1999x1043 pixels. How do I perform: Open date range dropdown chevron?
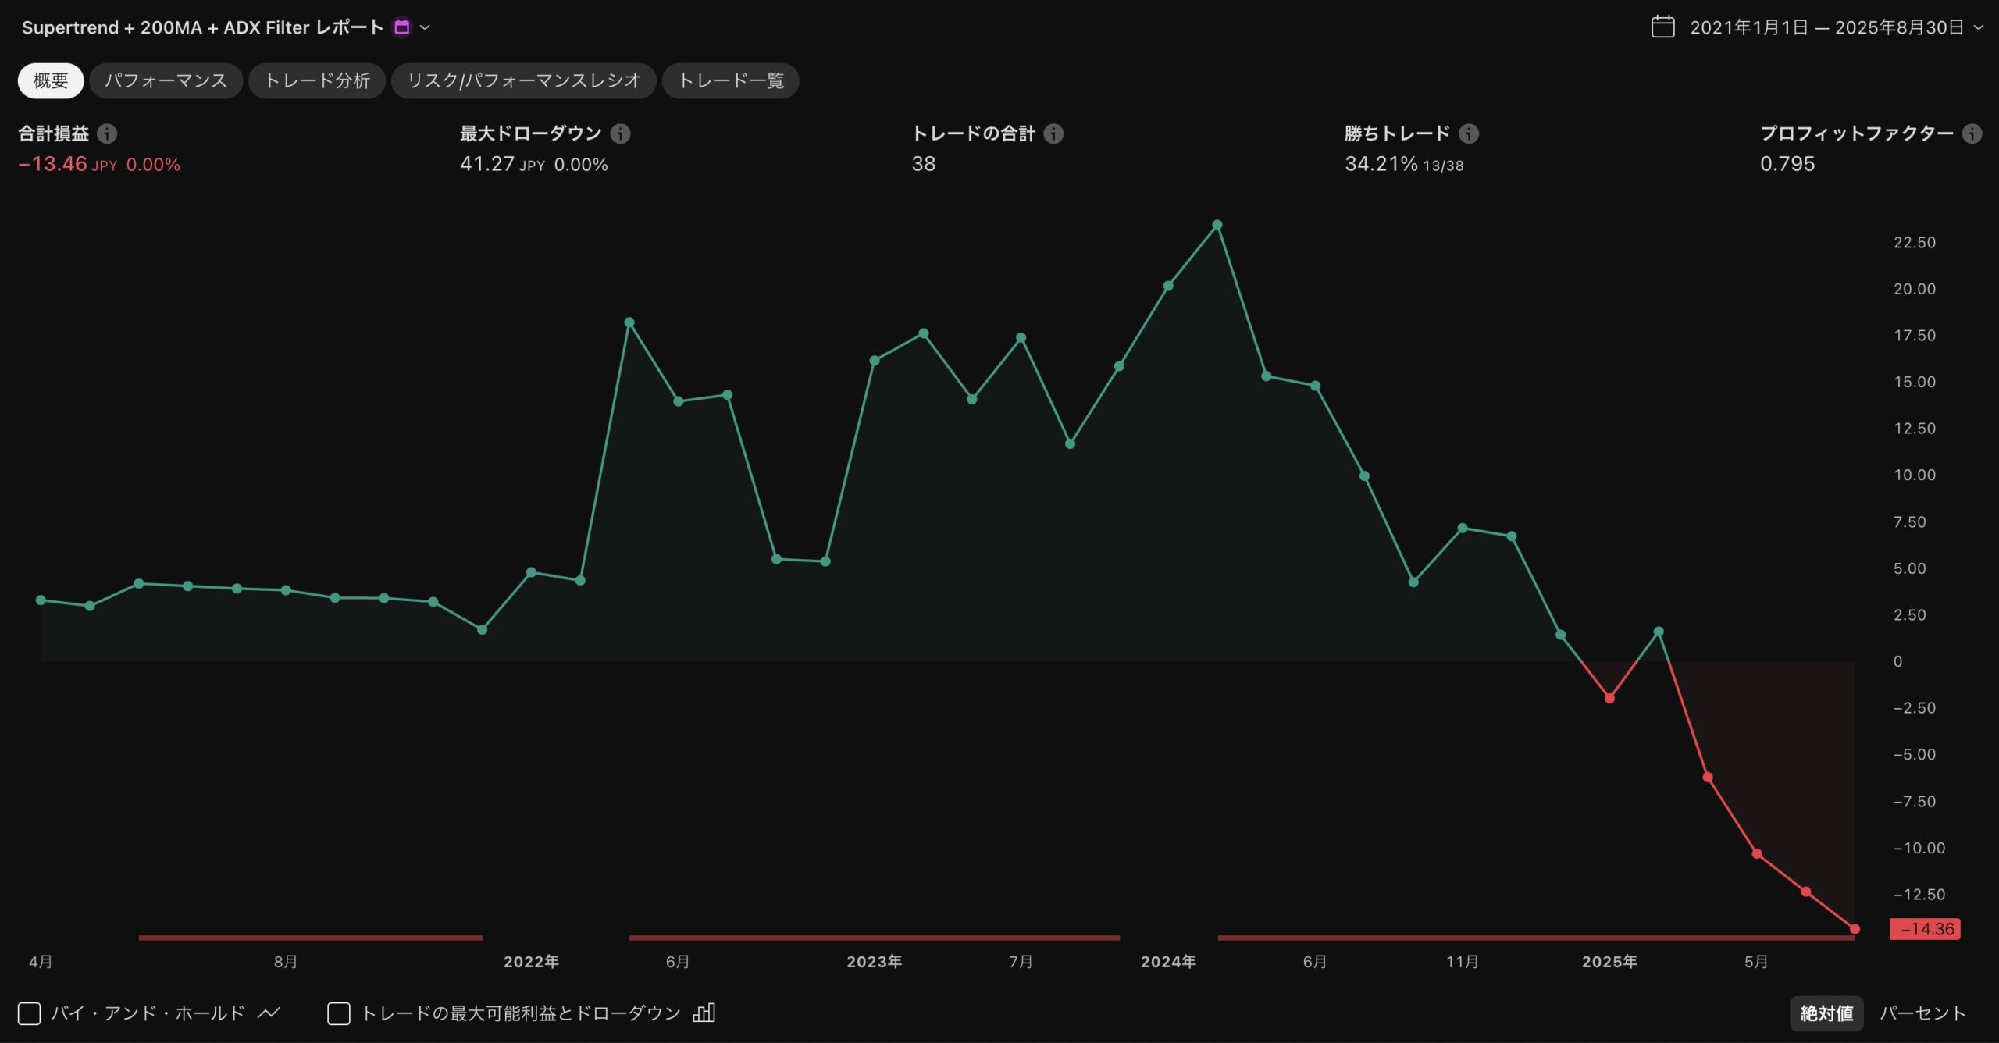[x=1979, y=27]
